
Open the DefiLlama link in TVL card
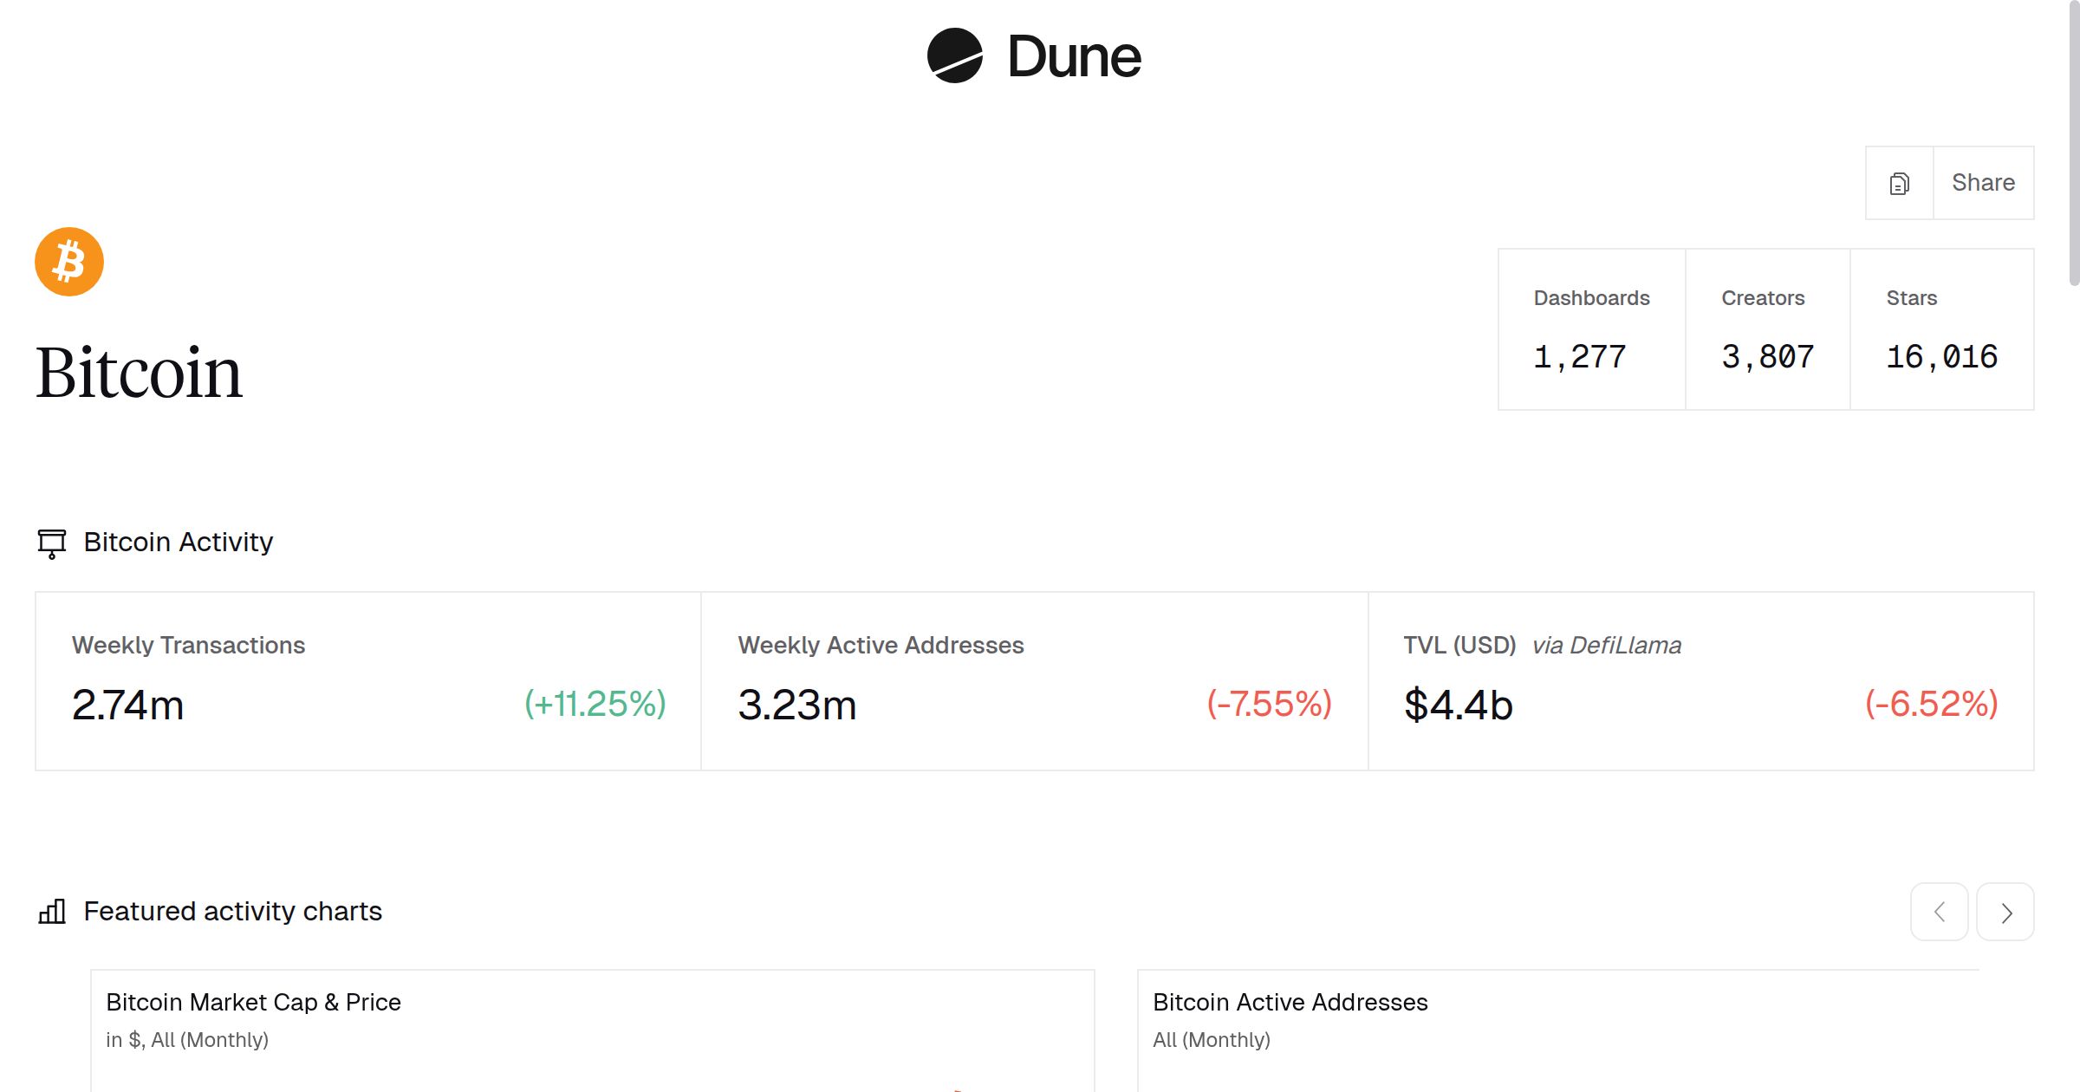1609,645
